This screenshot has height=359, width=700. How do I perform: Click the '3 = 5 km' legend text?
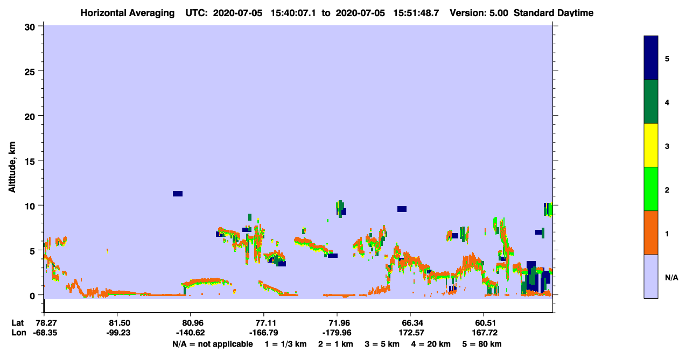point(382,344)
